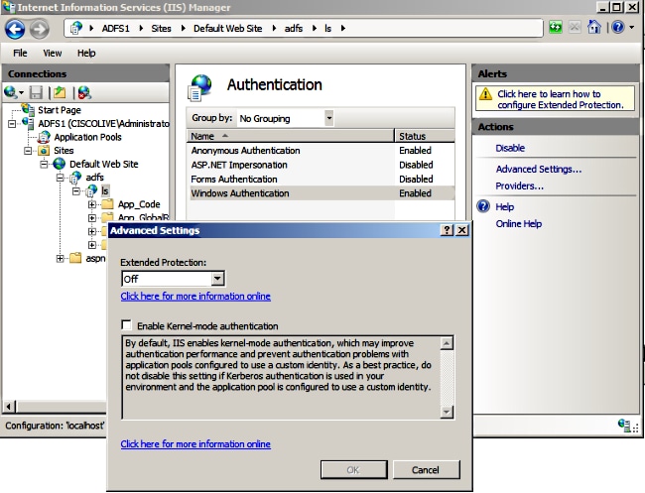Click the Help question mark icon in Actions
This screenshot has height=493, width=645.
[483, 206]
